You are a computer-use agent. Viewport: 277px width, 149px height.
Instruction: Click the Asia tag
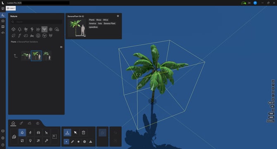coord(100,23)
